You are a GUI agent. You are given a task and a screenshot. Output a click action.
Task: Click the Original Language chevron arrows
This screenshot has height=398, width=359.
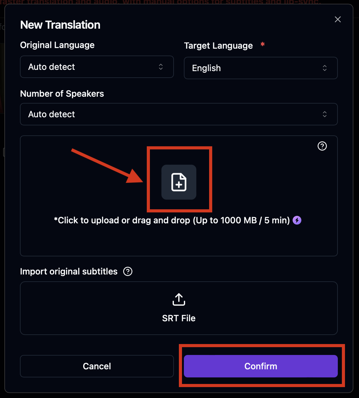tap(161, 67)
